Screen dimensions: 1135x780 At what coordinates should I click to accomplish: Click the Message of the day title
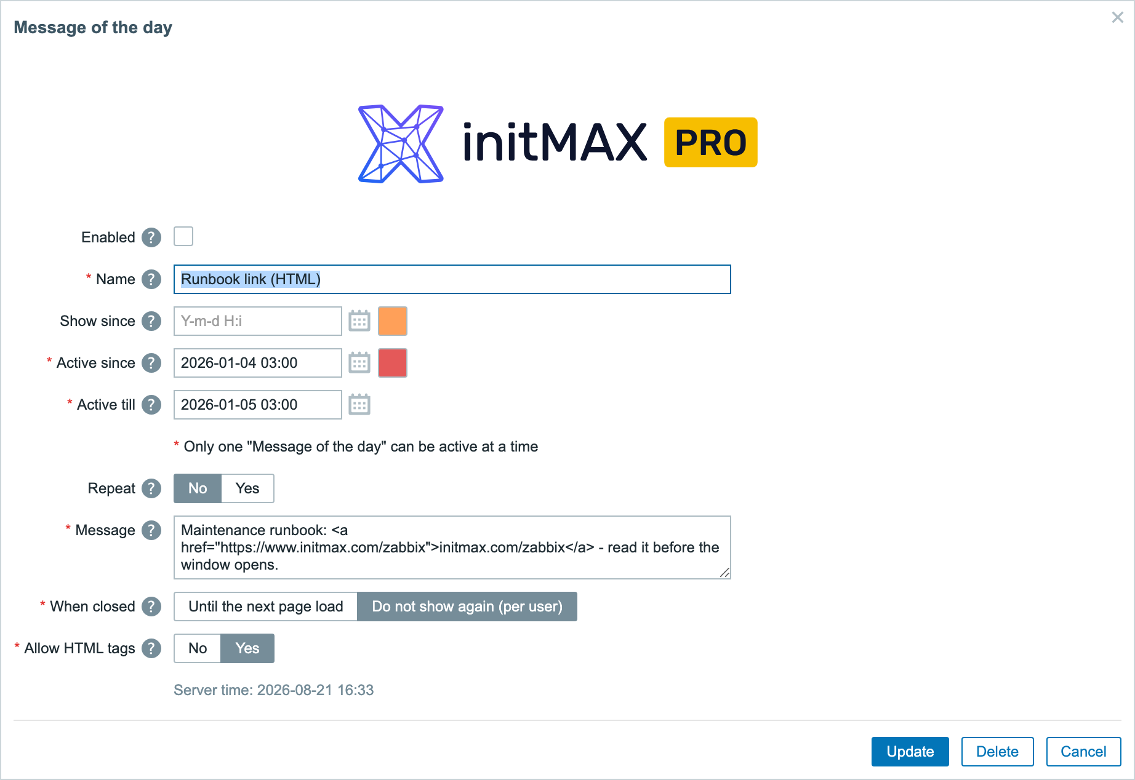click(93, 28)
